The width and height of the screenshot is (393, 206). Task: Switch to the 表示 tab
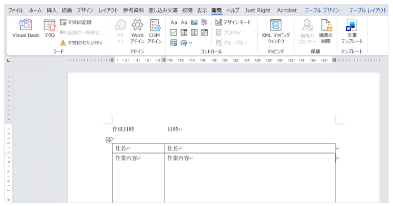tap(202, 10)
